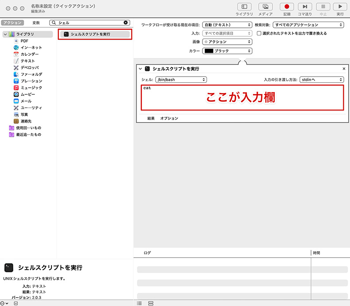Click into the script text area with cat

(x=242, y=98)
